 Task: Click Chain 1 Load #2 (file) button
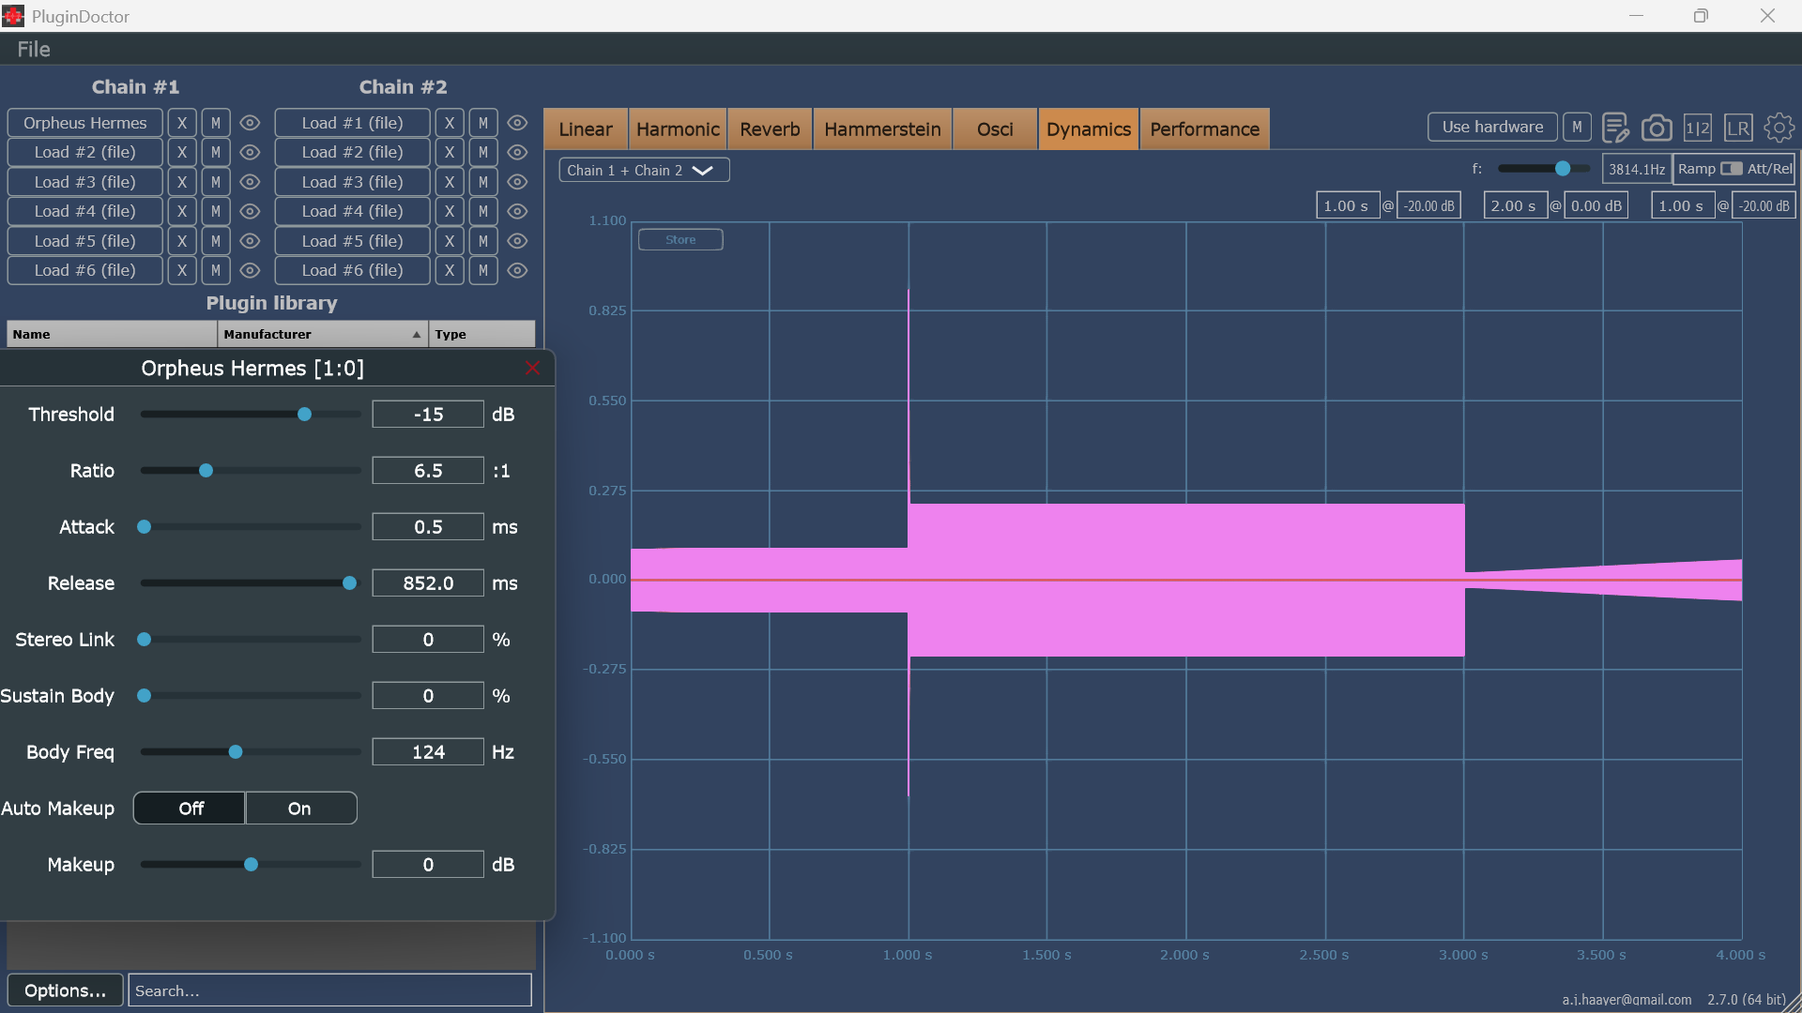85,152
